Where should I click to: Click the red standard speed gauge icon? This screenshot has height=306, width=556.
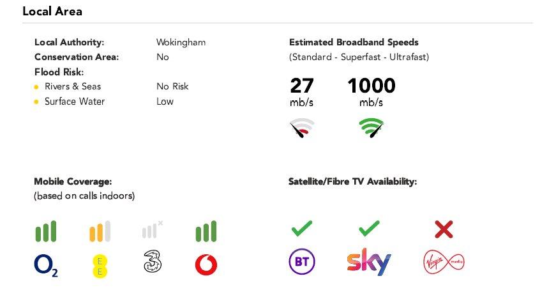302,128
